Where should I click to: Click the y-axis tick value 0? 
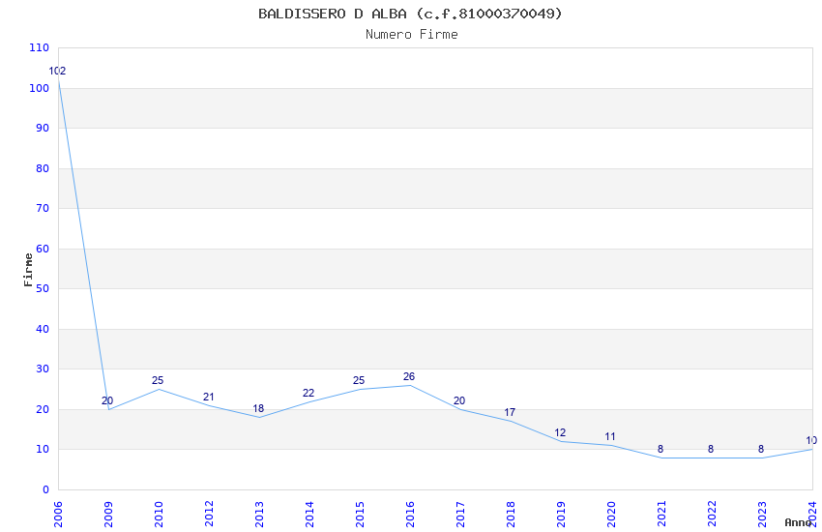[46, 489]
